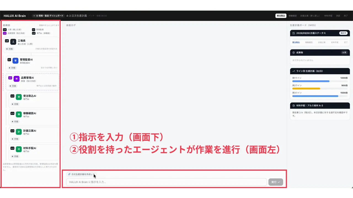Click the calendar icon beside 計画ステータス
Screen dimensions: 353x198
pyautogui.click(x=294, y=33)
